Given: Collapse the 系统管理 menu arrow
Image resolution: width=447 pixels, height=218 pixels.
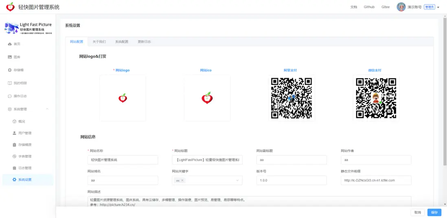Looking at the screenshot, I should coord(47,109).
